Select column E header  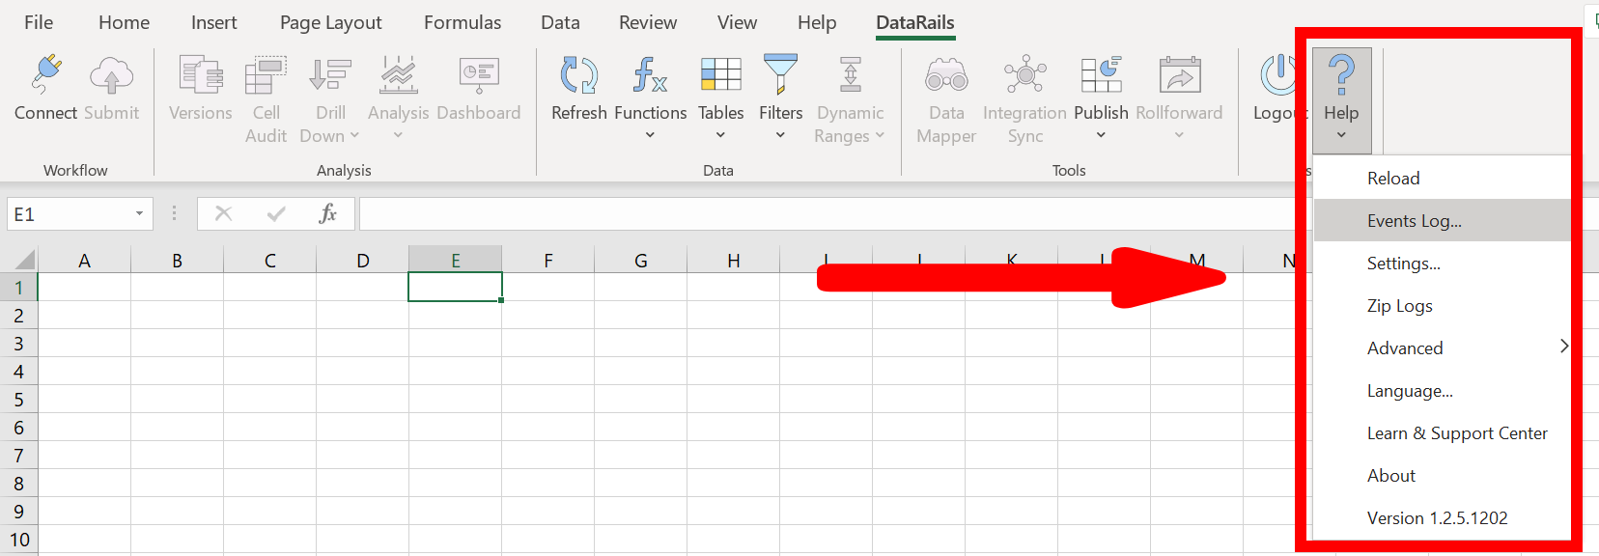pos(455,260)
